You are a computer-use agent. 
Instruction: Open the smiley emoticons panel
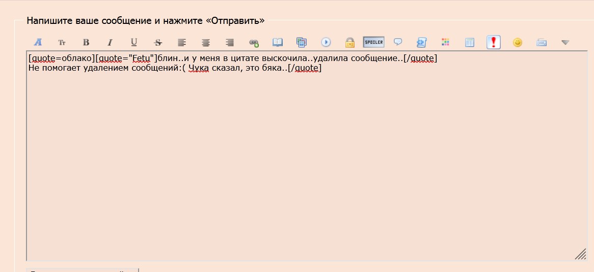(x=518, y=42)
